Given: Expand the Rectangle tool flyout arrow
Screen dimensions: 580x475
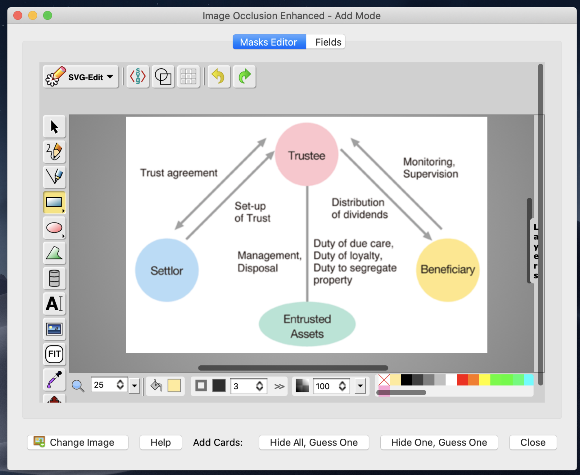Looking at the screenshot, I should coord(63,211).
